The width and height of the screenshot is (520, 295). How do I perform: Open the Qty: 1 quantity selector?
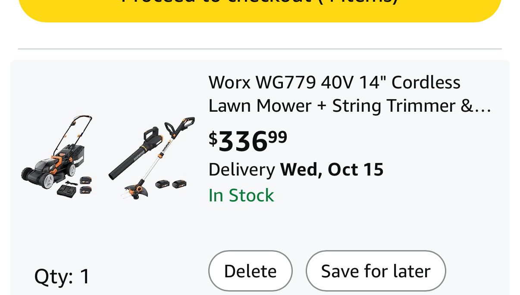click(x=62, y=276)
